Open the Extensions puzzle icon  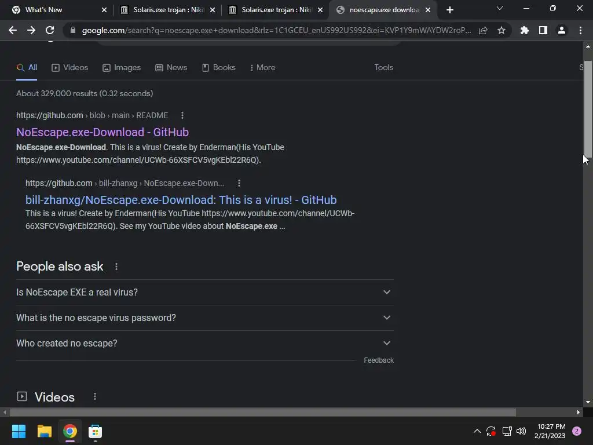point(525,30)
